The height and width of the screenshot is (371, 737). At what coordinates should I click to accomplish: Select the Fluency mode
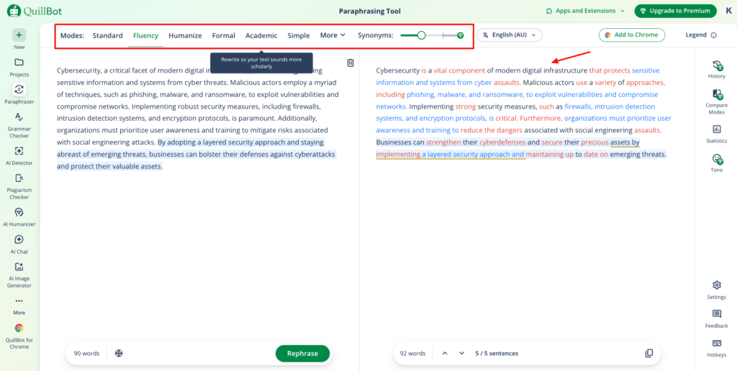click(145, 35)
